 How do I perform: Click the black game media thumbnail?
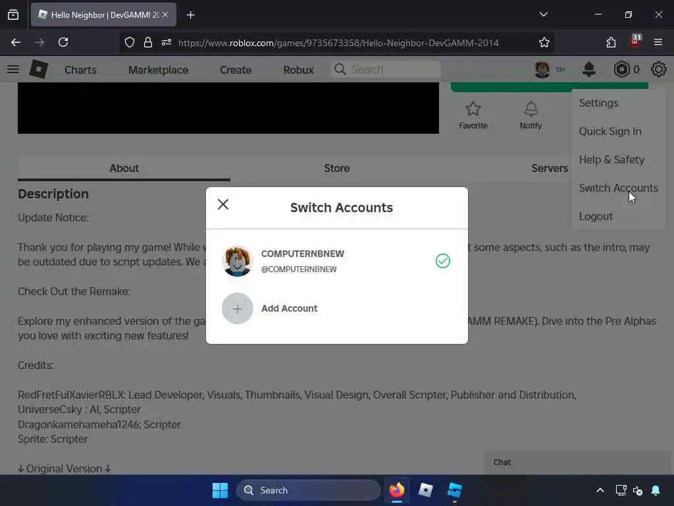(228, 108)
